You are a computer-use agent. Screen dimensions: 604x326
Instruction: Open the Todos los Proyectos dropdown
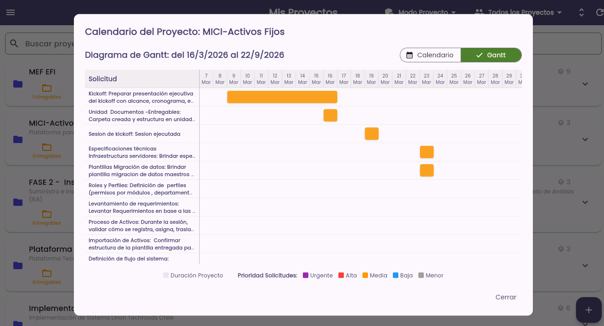coord(518,12)
